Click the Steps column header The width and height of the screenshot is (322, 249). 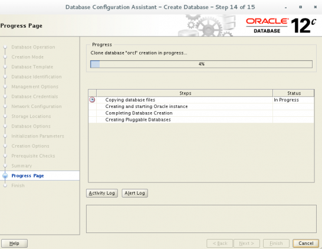[185, 93]
